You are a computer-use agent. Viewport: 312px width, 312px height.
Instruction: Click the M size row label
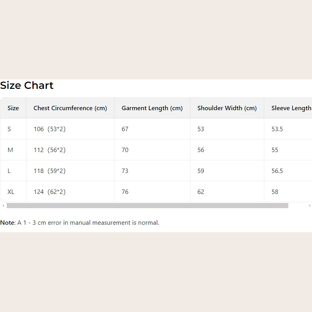tap(10, 150)
